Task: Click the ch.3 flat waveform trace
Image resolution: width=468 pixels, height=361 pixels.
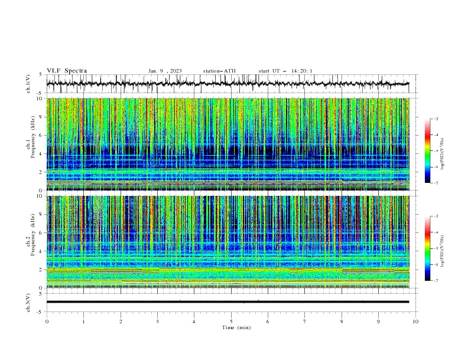Action: coord(228,302)
